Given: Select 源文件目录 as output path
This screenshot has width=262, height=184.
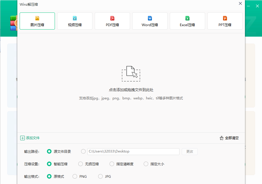Looking at the screenshot, I should [x=49, y=151].
